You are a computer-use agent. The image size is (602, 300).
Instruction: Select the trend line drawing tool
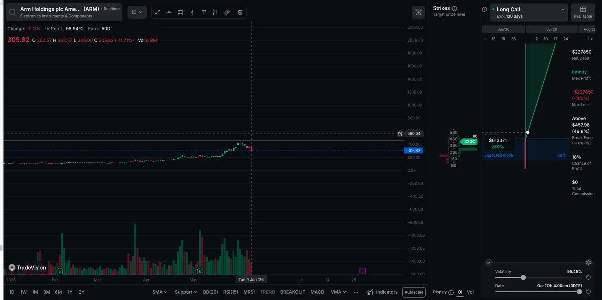(157, 12)
